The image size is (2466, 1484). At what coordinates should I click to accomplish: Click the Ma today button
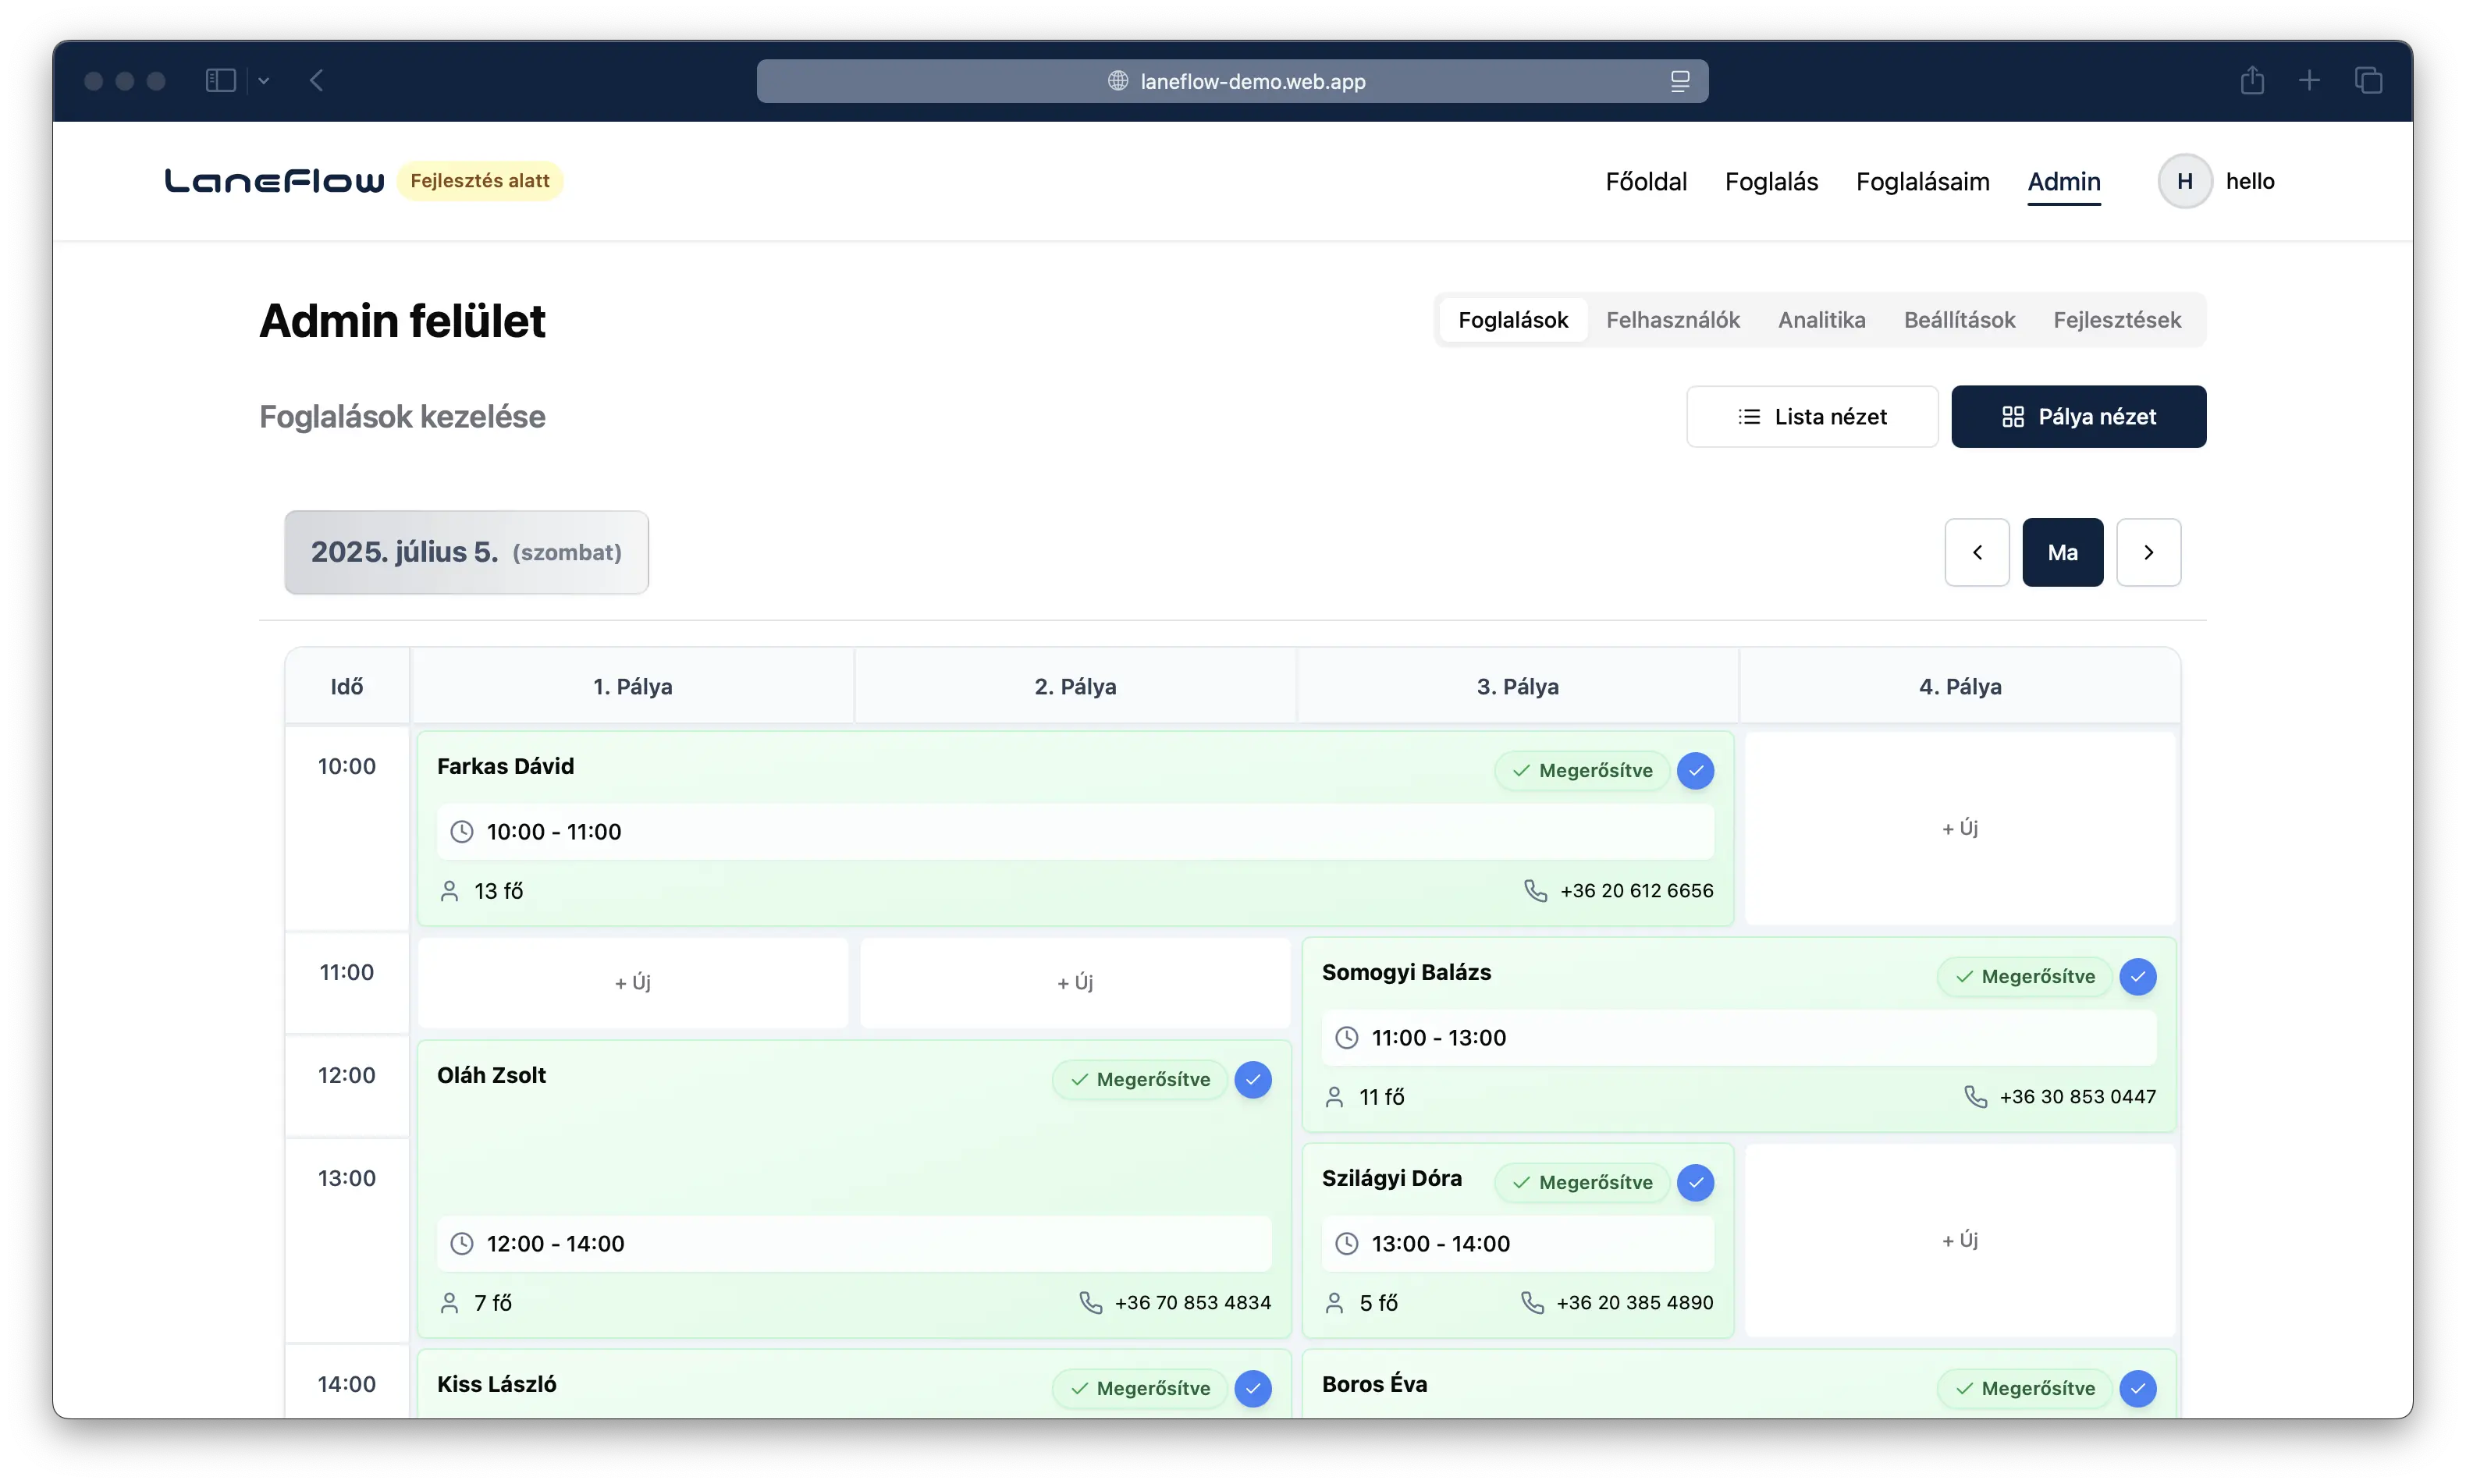click(x=2062, y=552)
